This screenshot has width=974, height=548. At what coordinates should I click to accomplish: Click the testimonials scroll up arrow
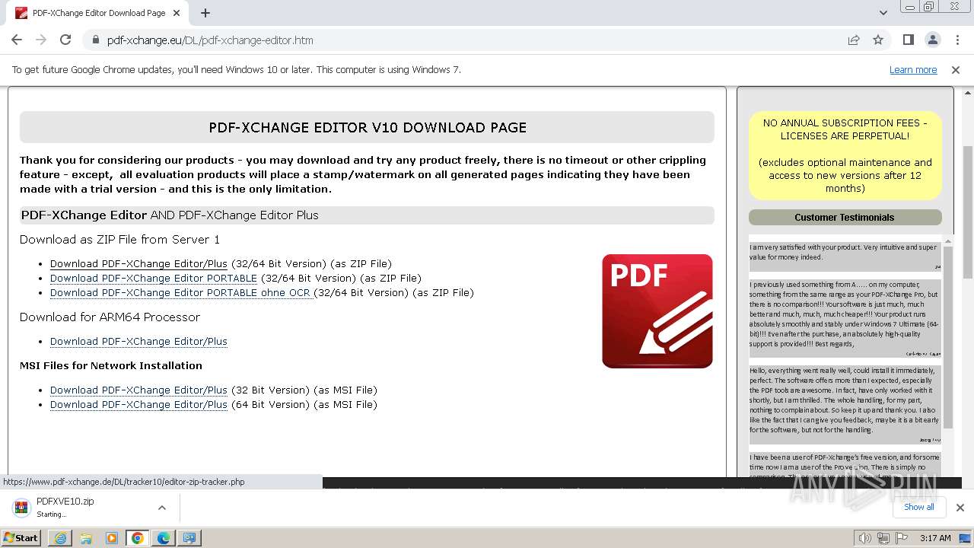(x=947, y=241)
